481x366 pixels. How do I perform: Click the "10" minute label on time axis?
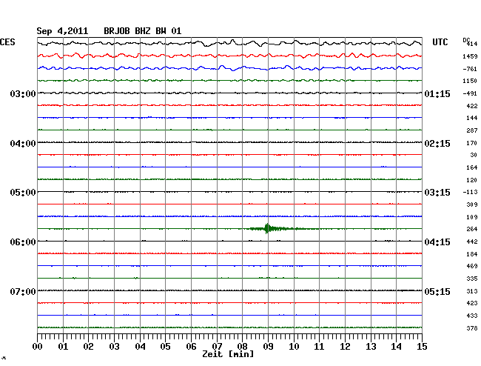(294, 347)
